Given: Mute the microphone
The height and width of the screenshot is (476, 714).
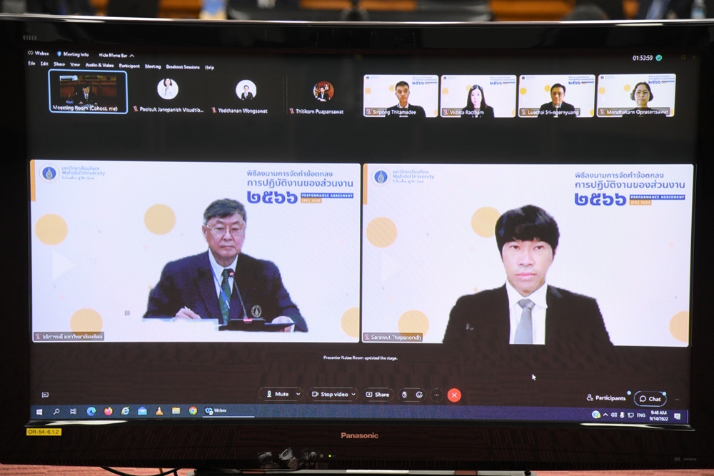Looking at the screenshot, I should (277, 394).
